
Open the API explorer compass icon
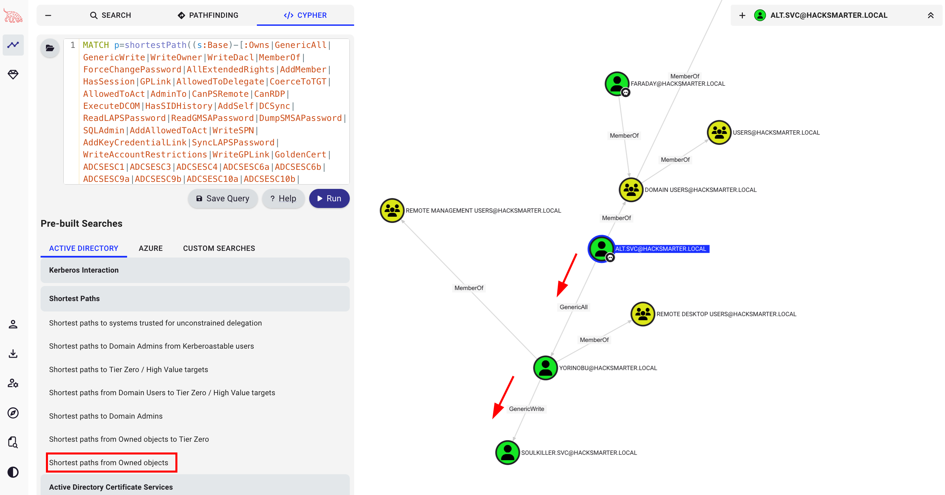point(13,413)
